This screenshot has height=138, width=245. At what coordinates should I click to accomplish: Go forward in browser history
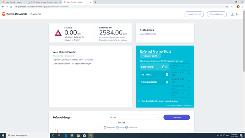pyautogui.click(x=7, y=7)
